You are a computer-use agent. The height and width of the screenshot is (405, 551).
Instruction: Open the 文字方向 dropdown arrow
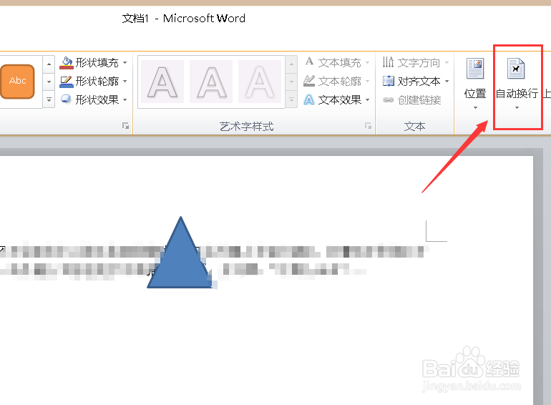(x=447, y=63)
